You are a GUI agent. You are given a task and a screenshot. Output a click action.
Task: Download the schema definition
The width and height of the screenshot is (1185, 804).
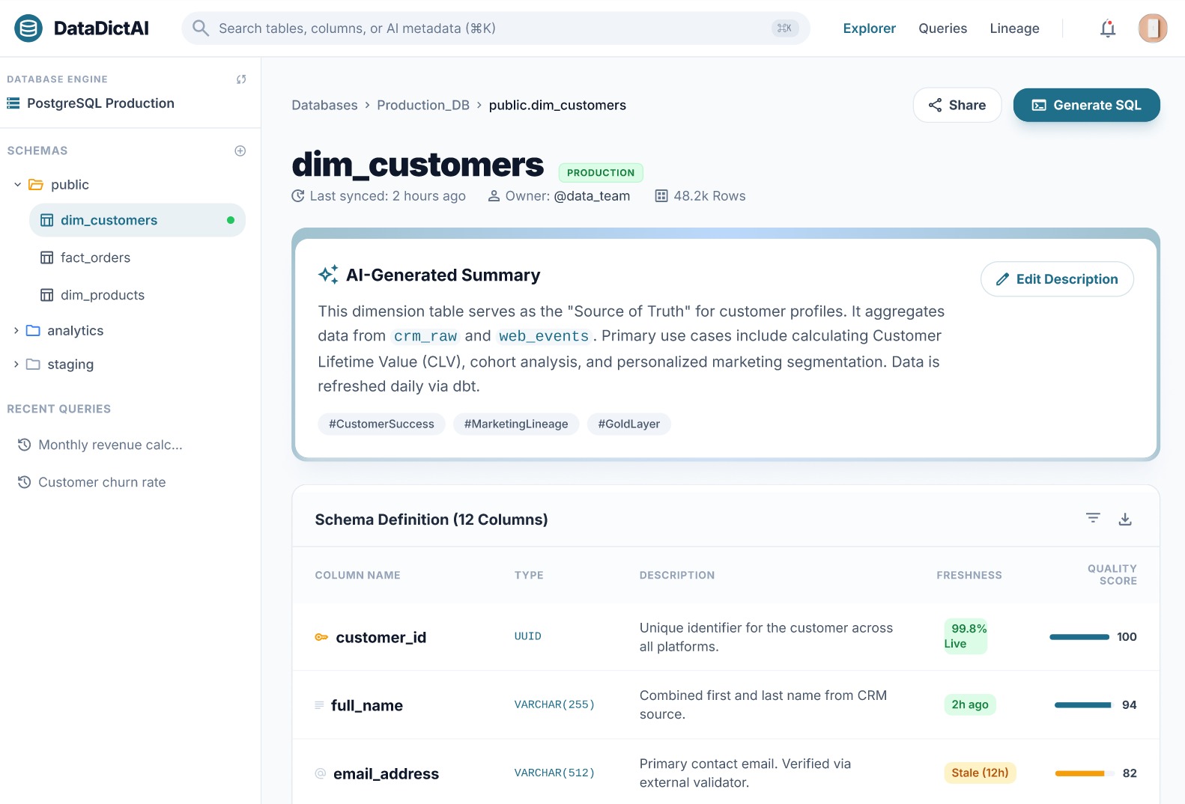coord(1124,519)
